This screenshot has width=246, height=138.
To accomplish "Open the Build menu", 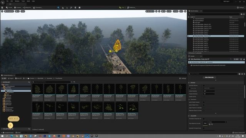I will pos(28,1).
